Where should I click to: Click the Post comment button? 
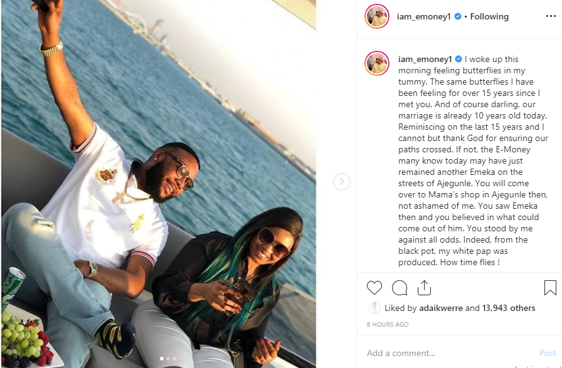point(548,354)
